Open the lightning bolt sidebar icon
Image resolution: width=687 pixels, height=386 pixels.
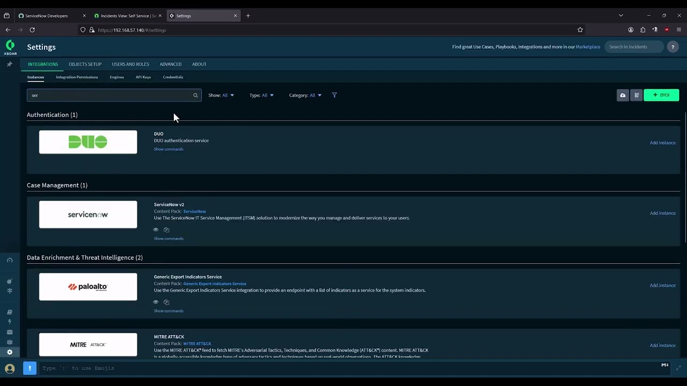click(x=10, y=322)
